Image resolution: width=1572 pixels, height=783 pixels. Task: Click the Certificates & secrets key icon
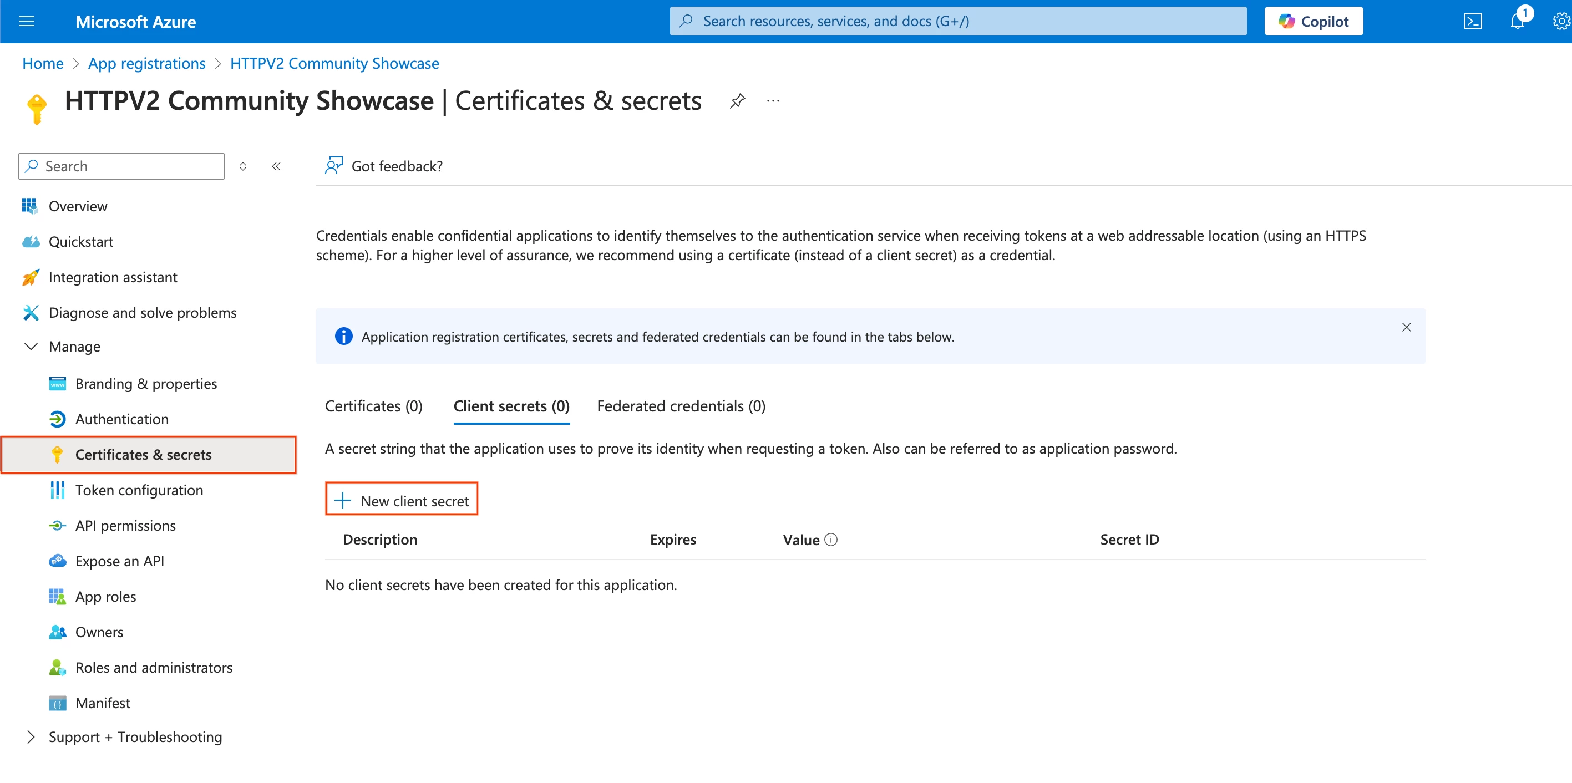(57, 455)
